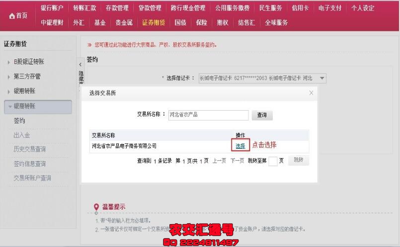Close the 选择交易所 dialog
This screenshot has height=247, width=400.
coord(311,93)
